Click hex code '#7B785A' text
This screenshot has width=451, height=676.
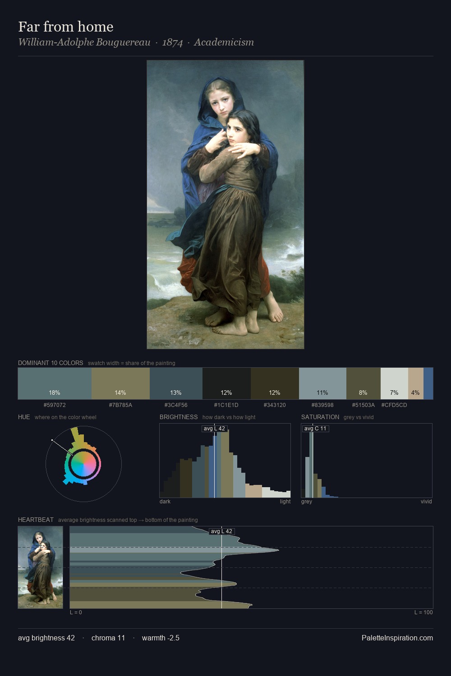[x=120, y=405]
